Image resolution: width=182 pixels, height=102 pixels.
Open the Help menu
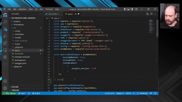point(57,9)
